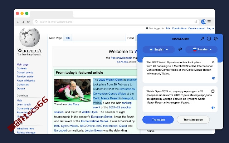The height and width of the screenshot is (143, 229).
Task: Open the Talk link in user bar
Action: [168, 29]
